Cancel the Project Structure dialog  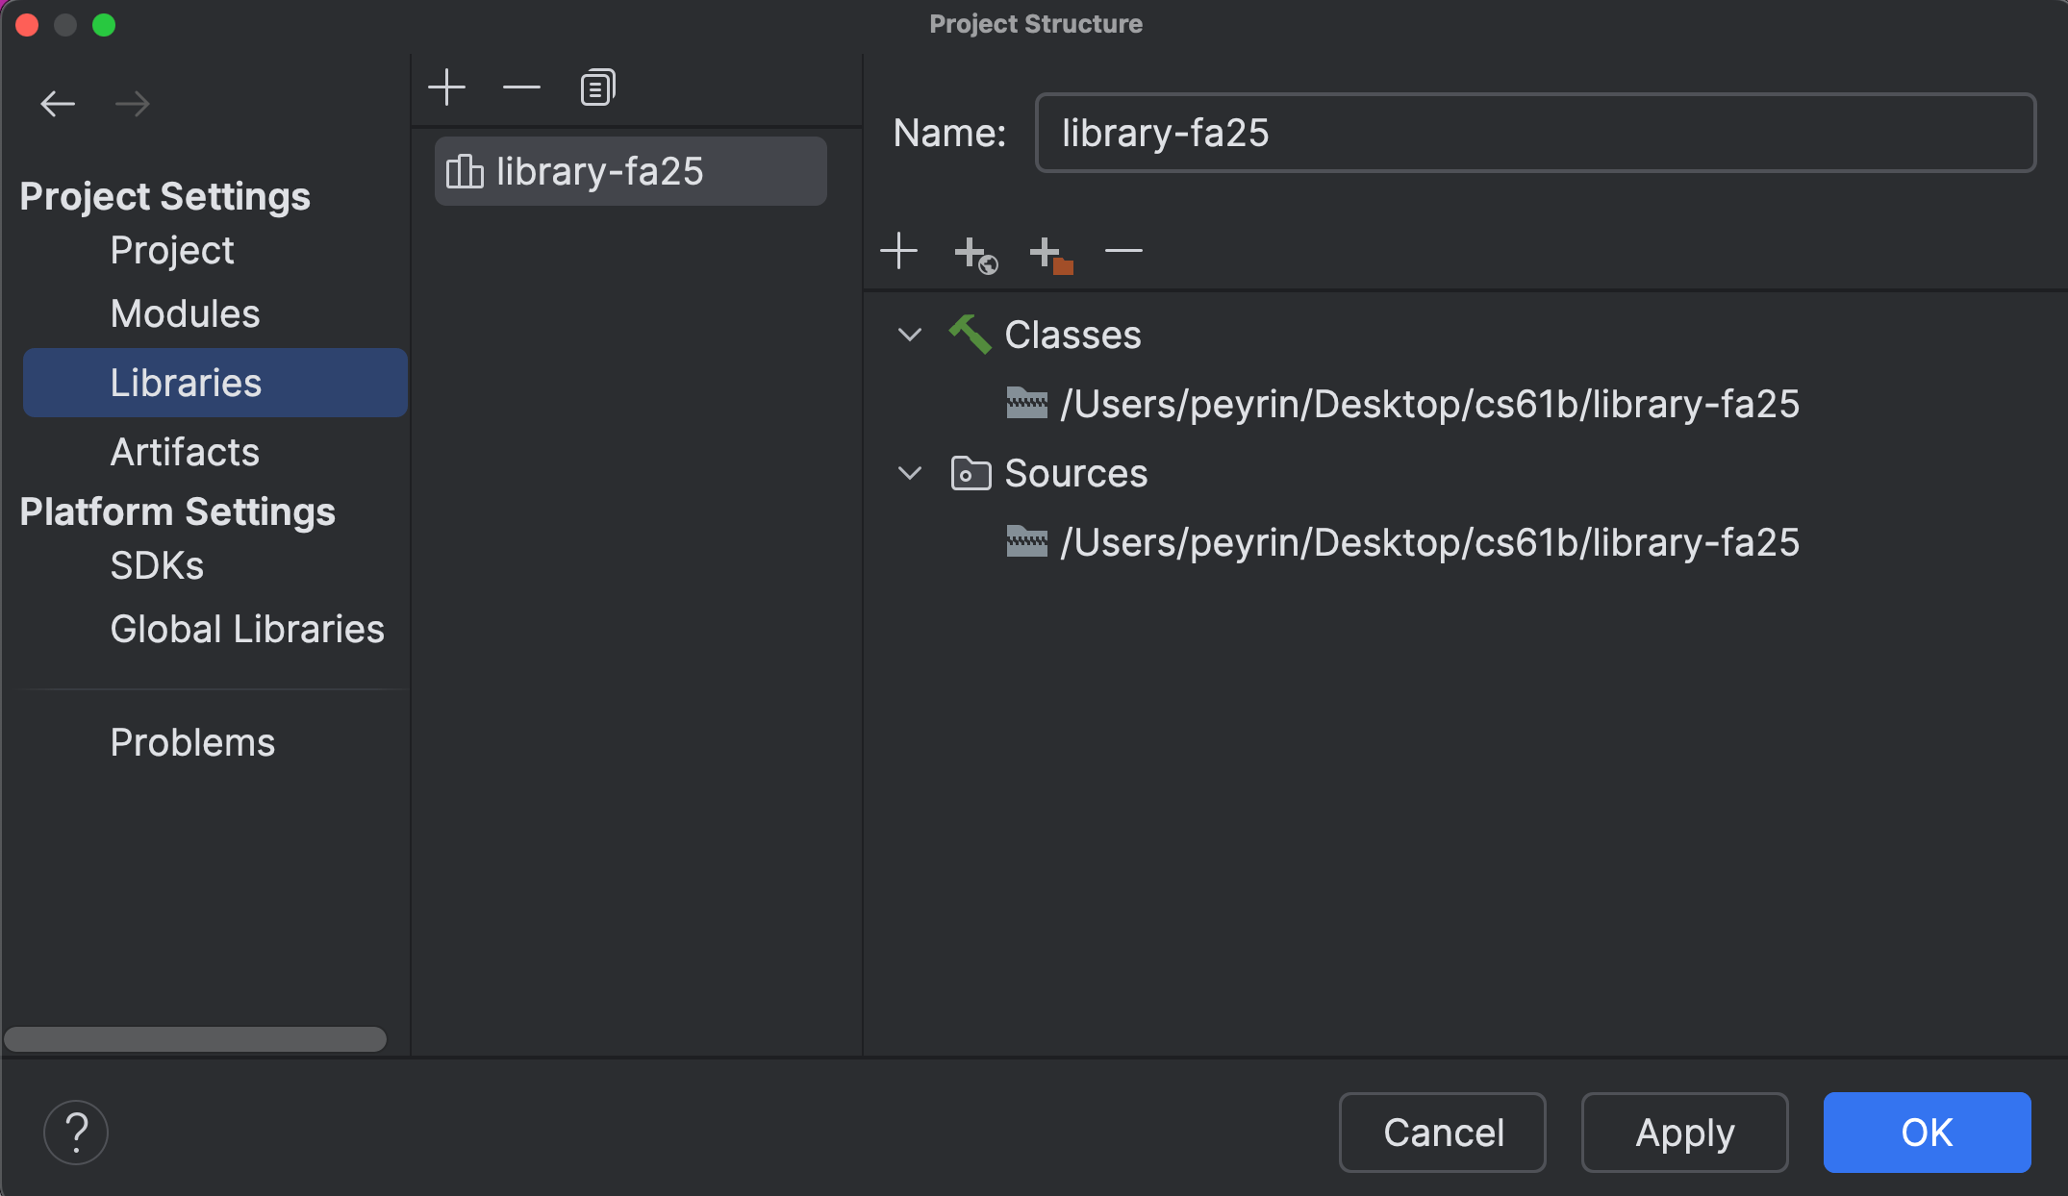point(1442,1133)
